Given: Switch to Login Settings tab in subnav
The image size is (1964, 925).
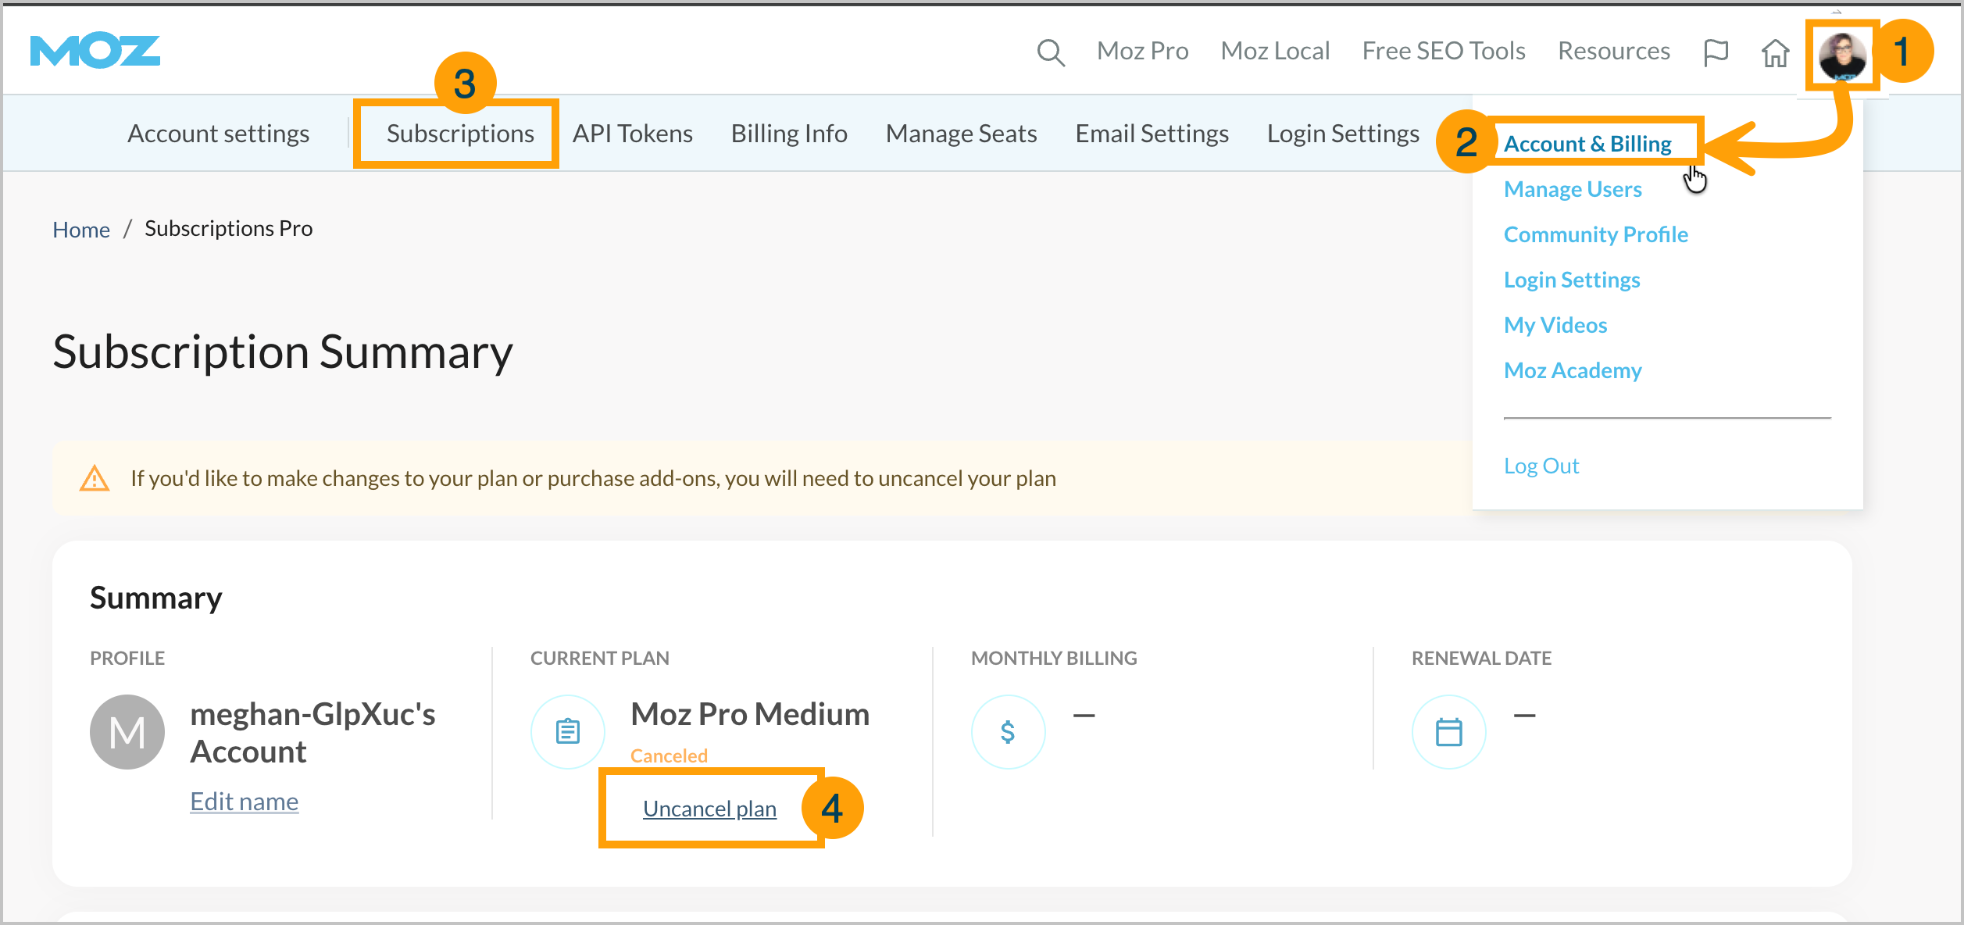Looking at the screenshot, I should (x=1343, y=134).
